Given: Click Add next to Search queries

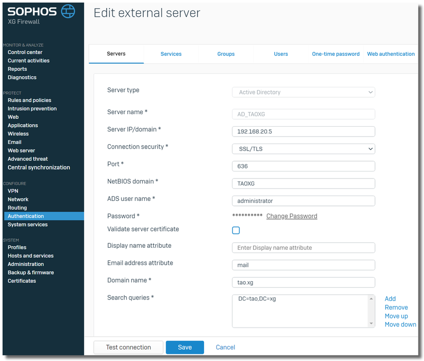Looking at the screenshot, I should 390,299.
